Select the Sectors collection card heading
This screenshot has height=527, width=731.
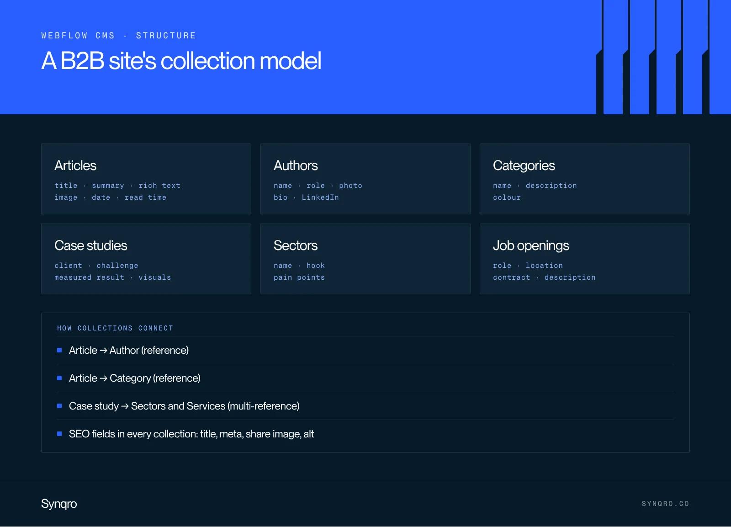click(295, 245)
